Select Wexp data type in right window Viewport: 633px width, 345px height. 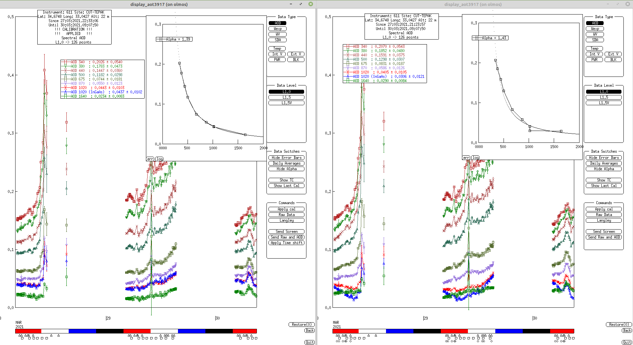click(595, 29)
